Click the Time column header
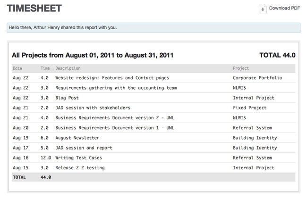 tap(45, 68)
